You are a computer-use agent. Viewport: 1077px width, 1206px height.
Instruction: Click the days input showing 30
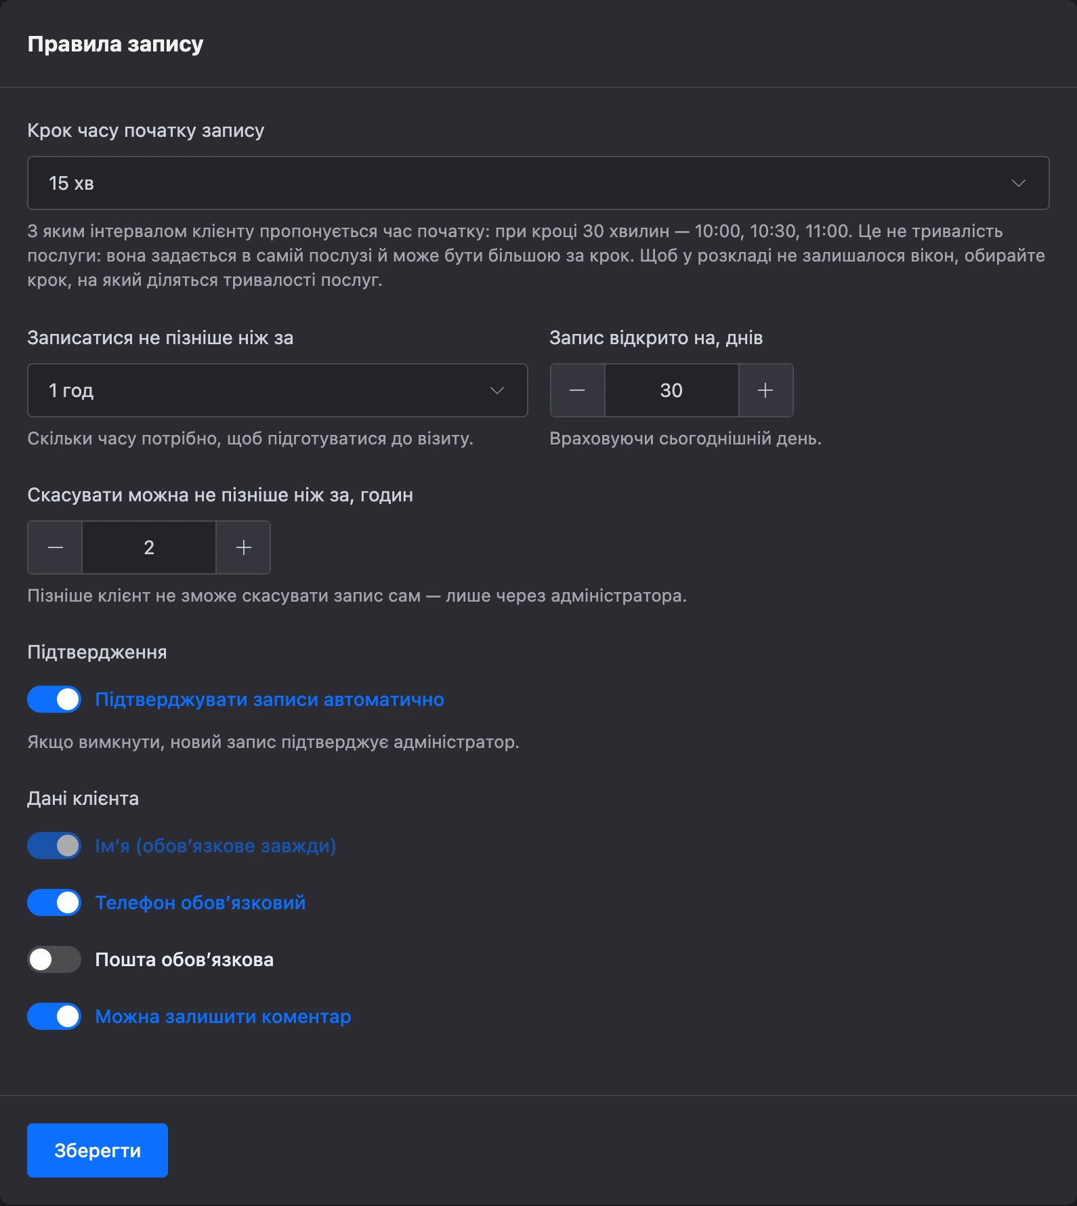(x=671, y=390)
